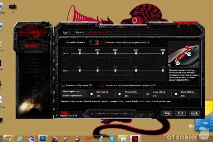Open the Ядро 1 tab

67,32
